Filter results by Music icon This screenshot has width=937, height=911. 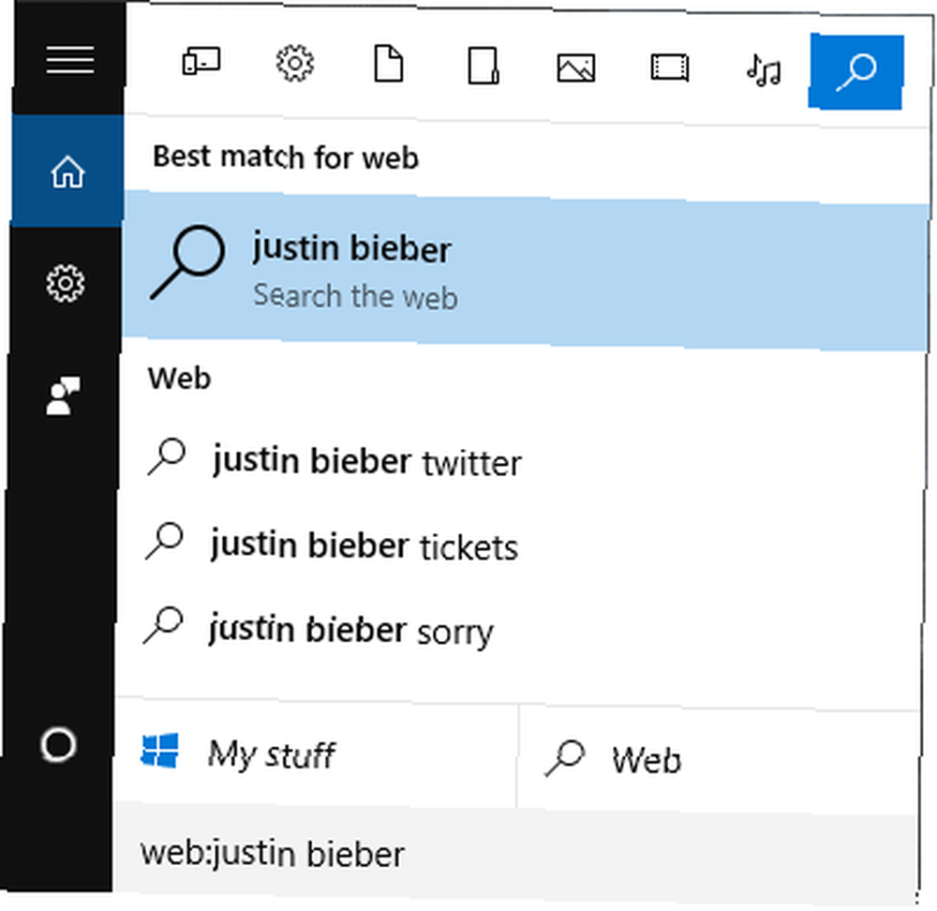point(764,70)
